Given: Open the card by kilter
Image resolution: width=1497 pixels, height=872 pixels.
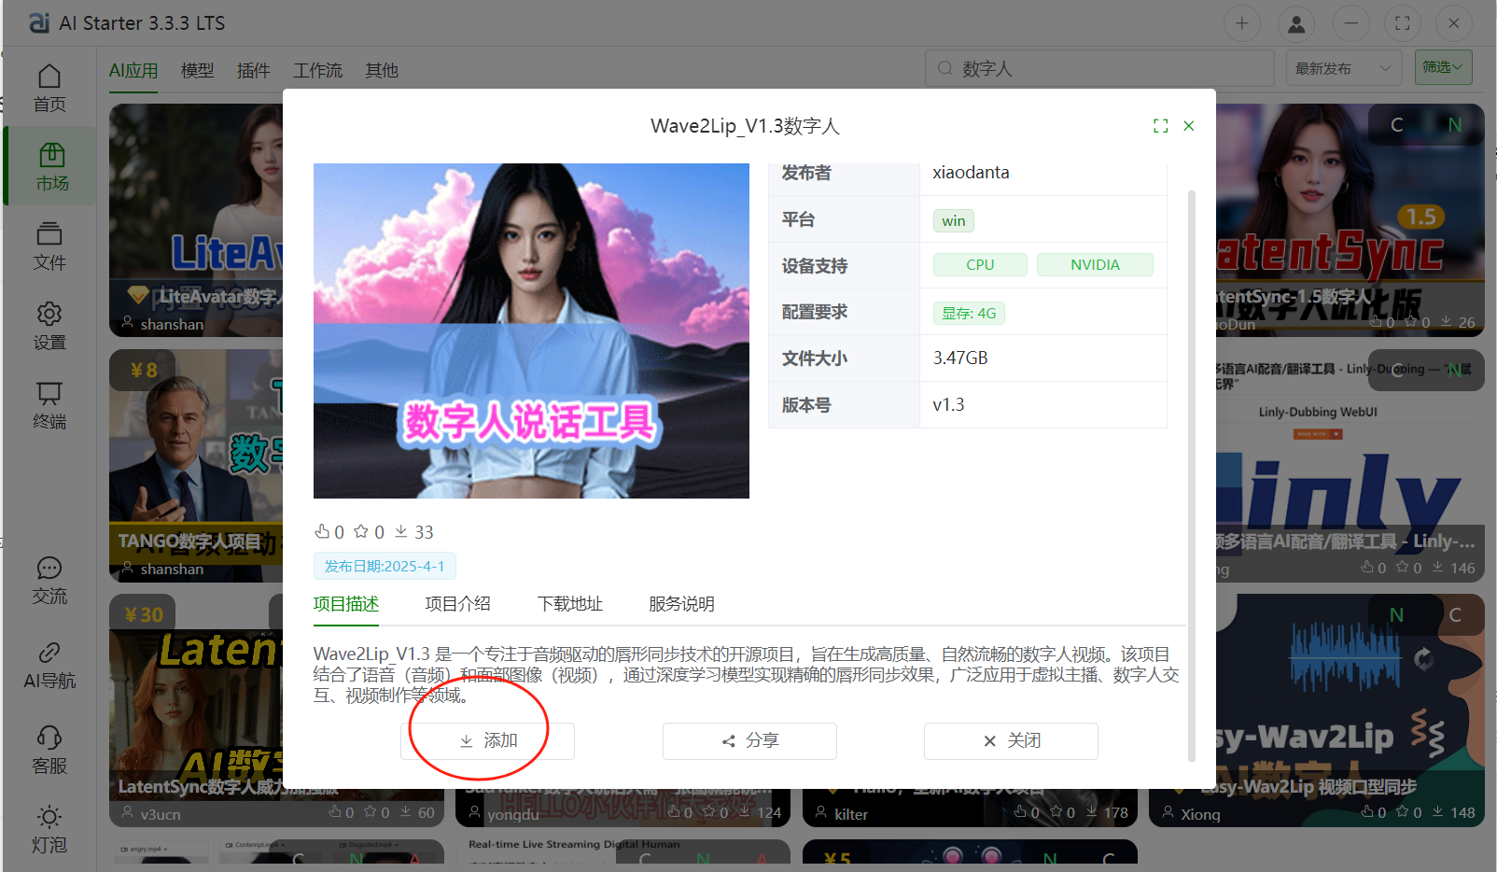Looking at the screenshot, I should coord(970,809).
